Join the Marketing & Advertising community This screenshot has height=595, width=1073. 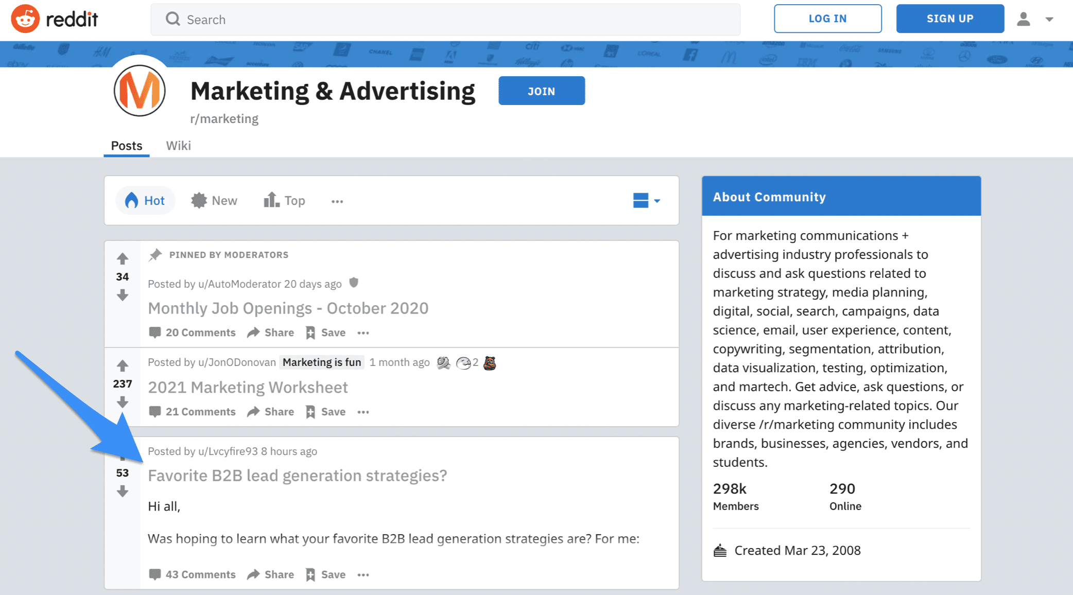coord(542,91)
